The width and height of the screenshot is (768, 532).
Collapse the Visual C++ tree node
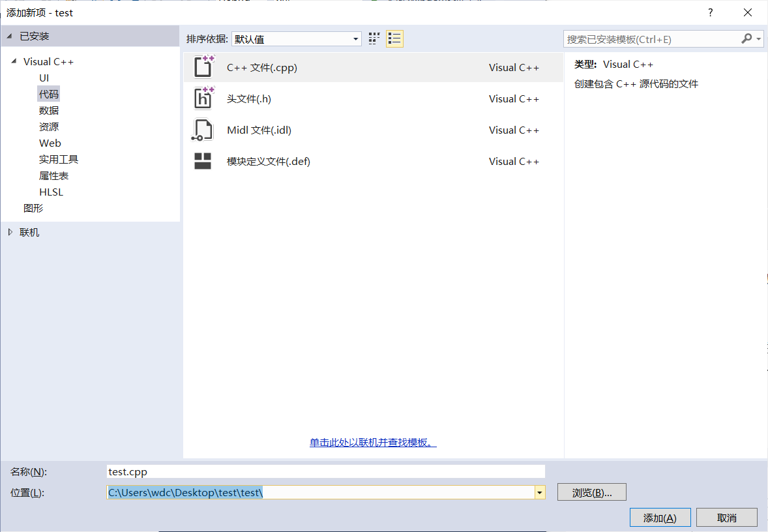[x=14, y=61]
